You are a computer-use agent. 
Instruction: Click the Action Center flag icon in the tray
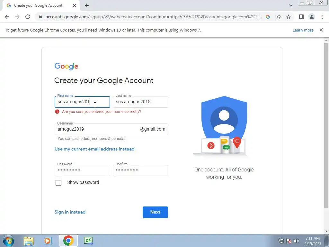tap(289, 241)
